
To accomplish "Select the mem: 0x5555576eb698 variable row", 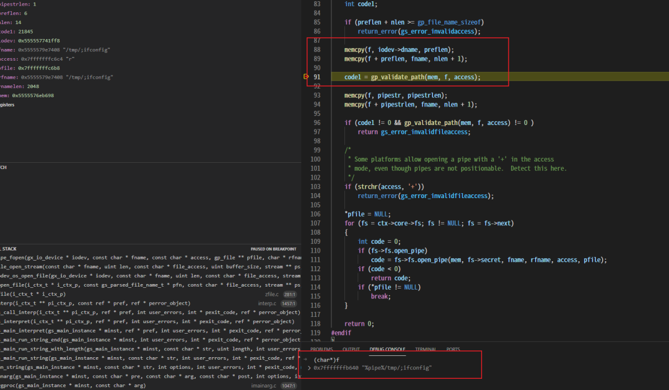I will pos(151,96).
